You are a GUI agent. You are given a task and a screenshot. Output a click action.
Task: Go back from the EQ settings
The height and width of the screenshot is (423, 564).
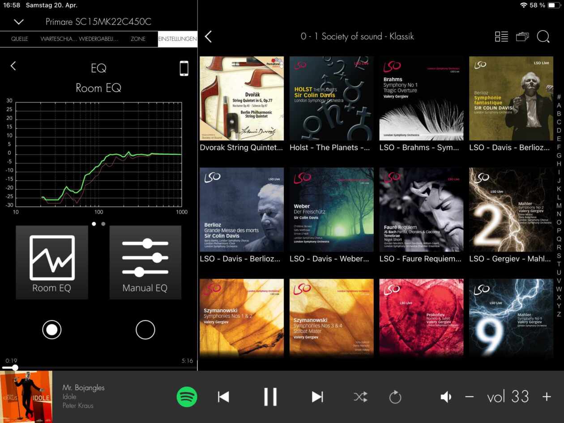click(13, 66)
